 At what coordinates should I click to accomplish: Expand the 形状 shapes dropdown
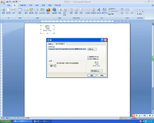coord(36,11)
